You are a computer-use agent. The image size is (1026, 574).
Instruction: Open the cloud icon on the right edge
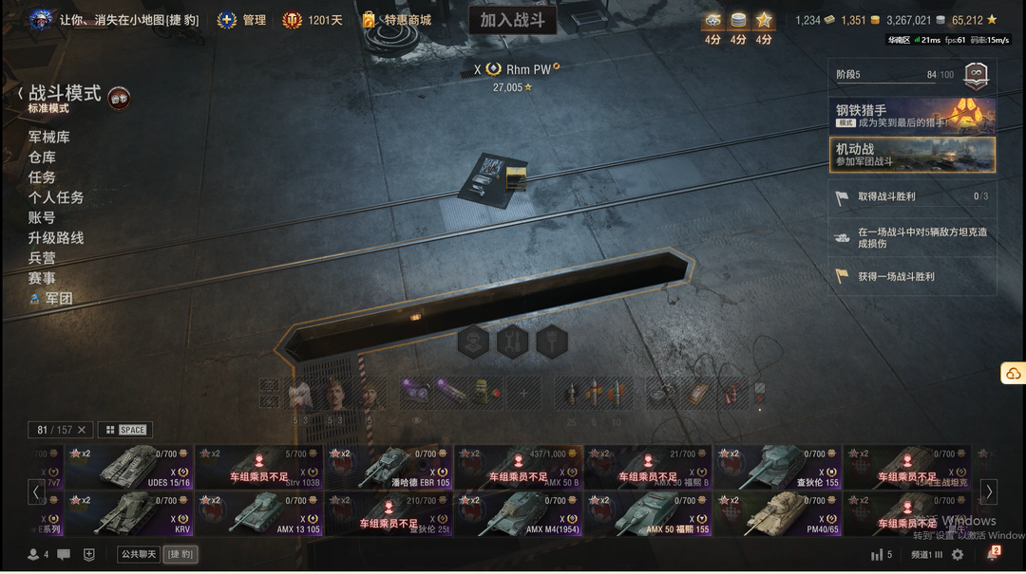click(1013, 374)
